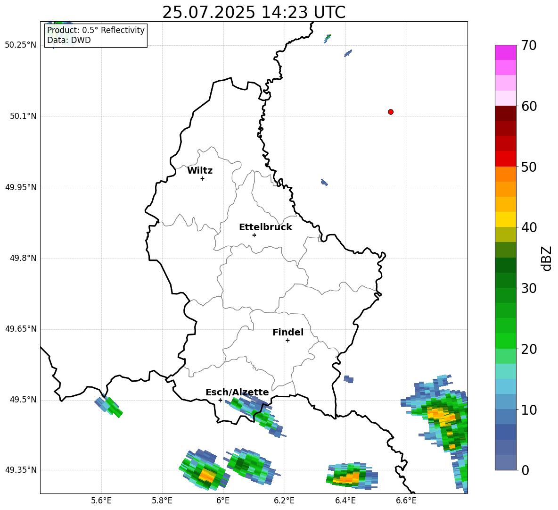Click the dBZ colorbar axis label

pyautogui.click(x=546, y=258)
